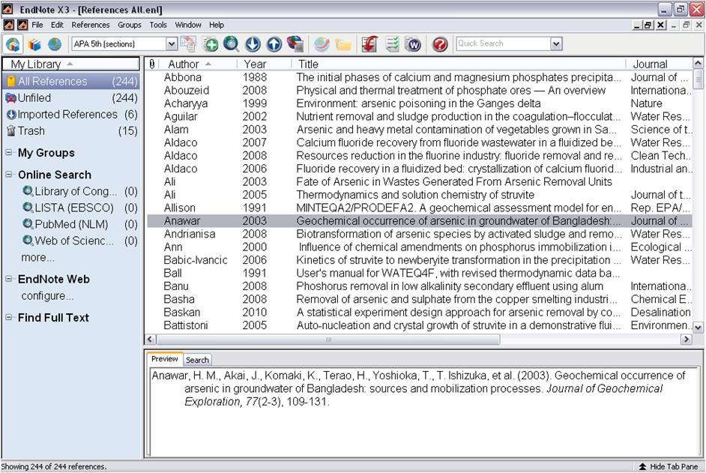
Task: Add a New Reference with green plus icon
Action: tap(211, 44)
